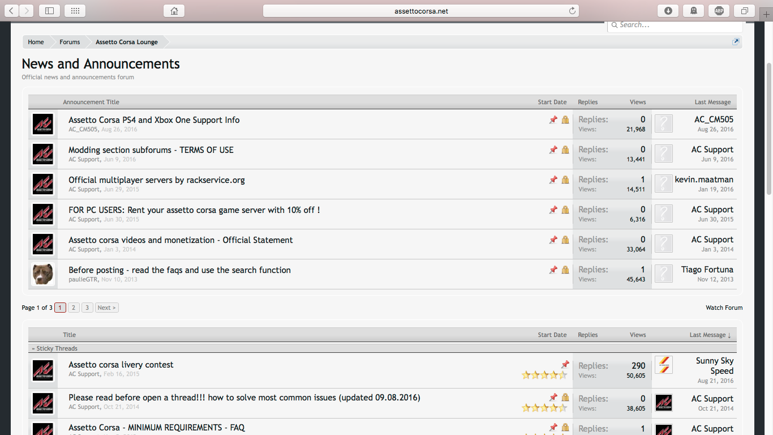The height and width of the screenshot is (435, 773).
Task: Open 'Assetto corsa videos and monetization' thread
Action: 181,240
